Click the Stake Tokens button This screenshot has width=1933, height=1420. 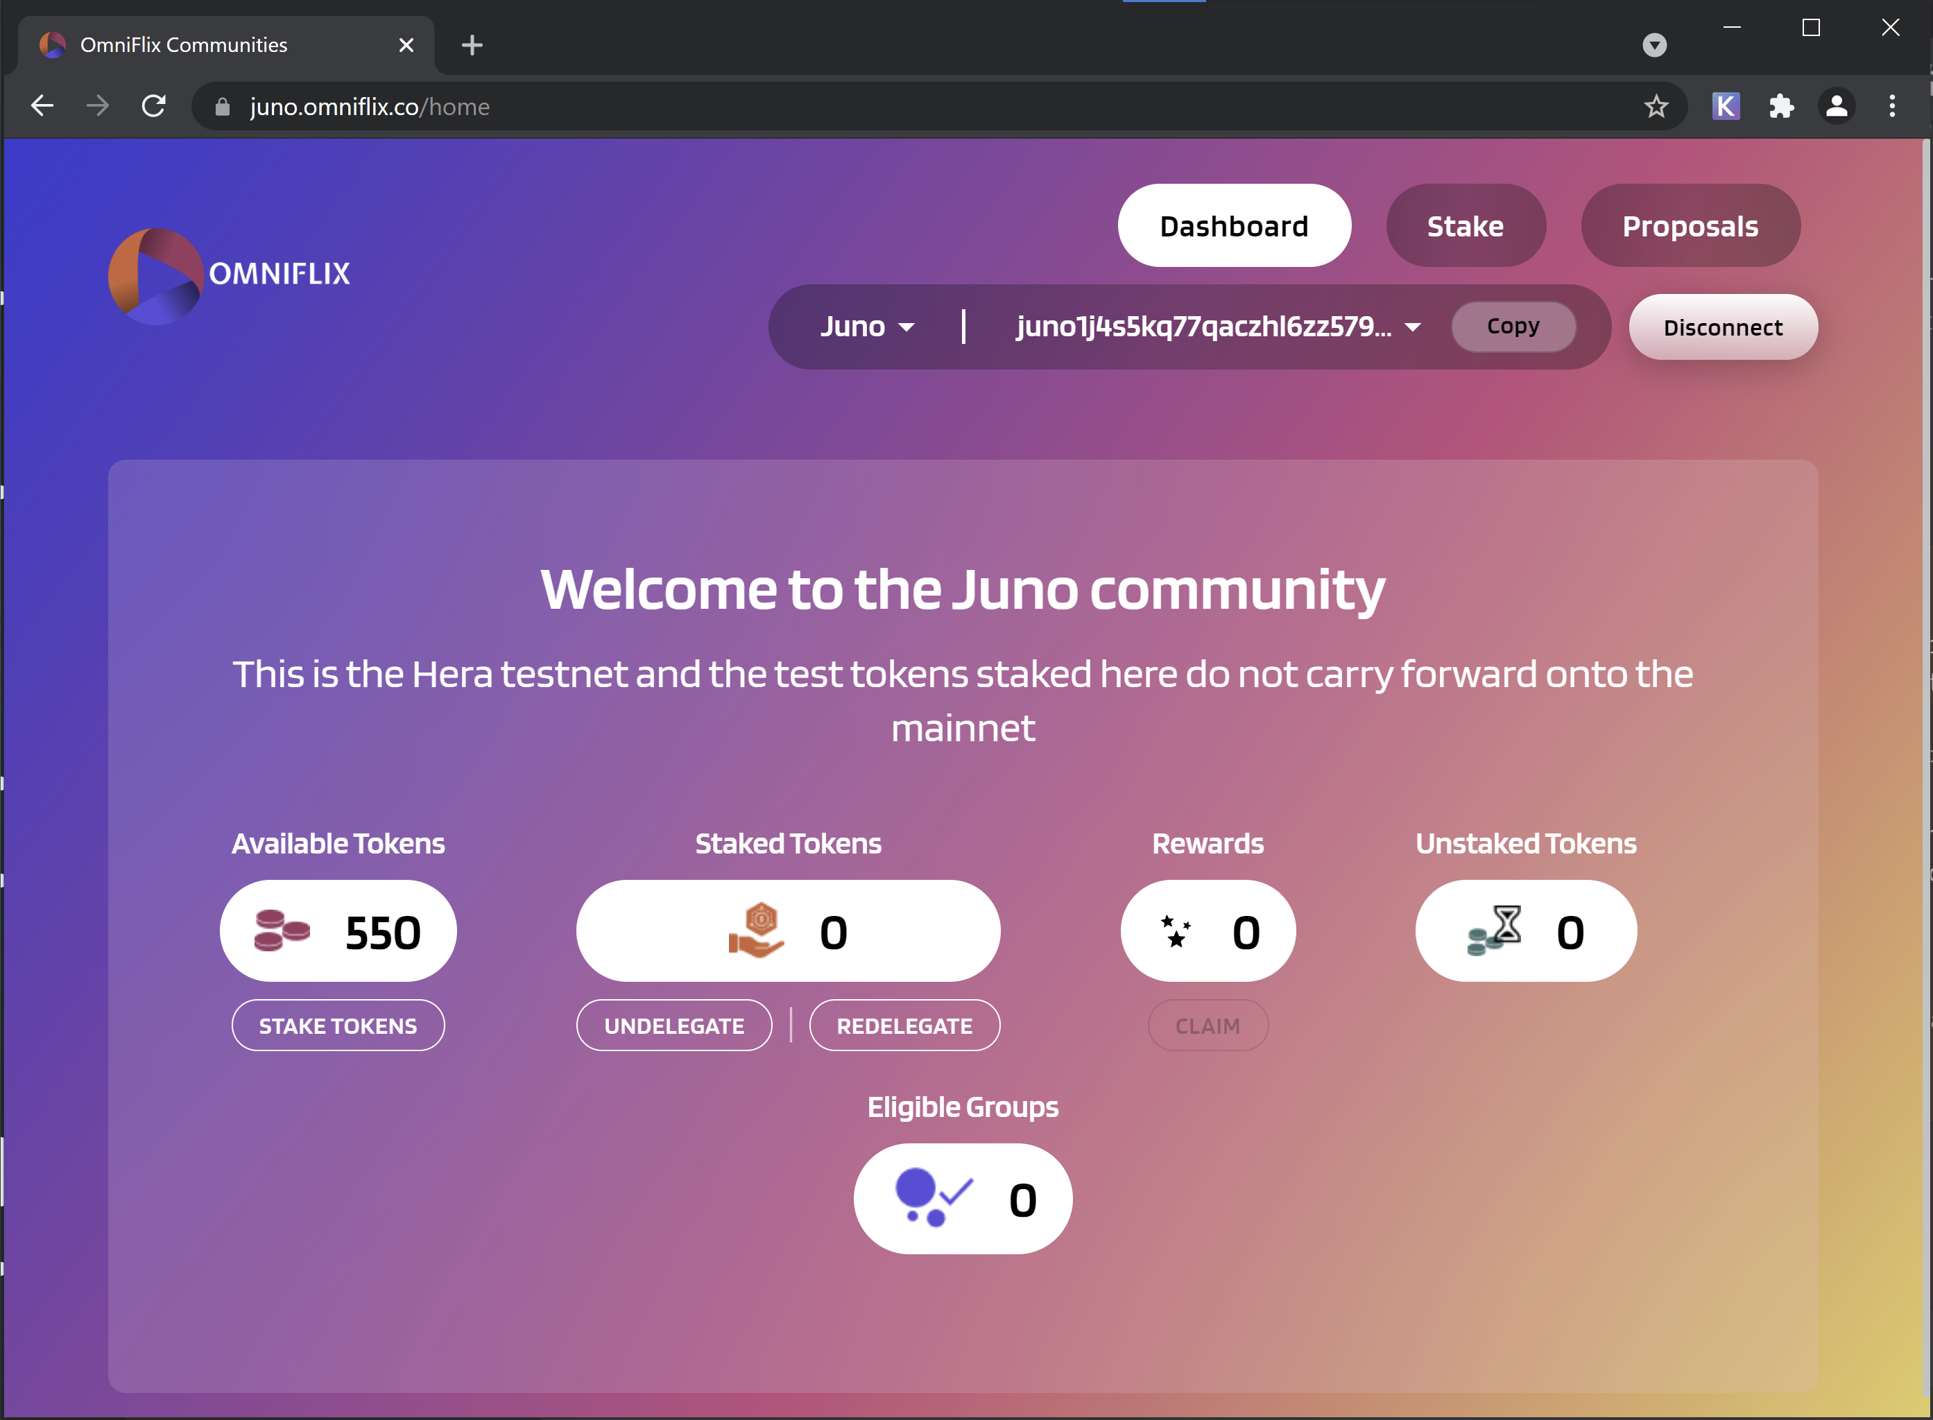pyautogui.click(x=338, y=1025)
